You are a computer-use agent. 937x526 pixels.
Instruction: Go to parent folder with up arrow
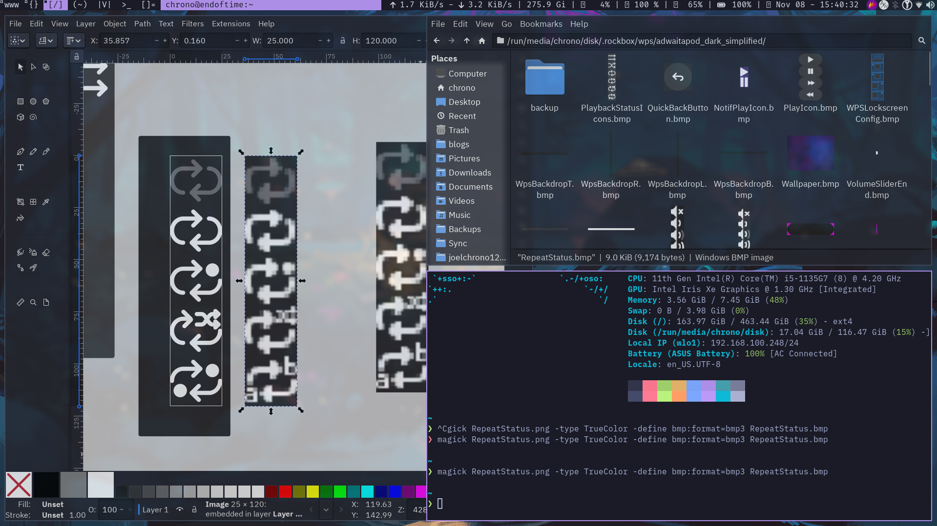(x=467, y=41)
